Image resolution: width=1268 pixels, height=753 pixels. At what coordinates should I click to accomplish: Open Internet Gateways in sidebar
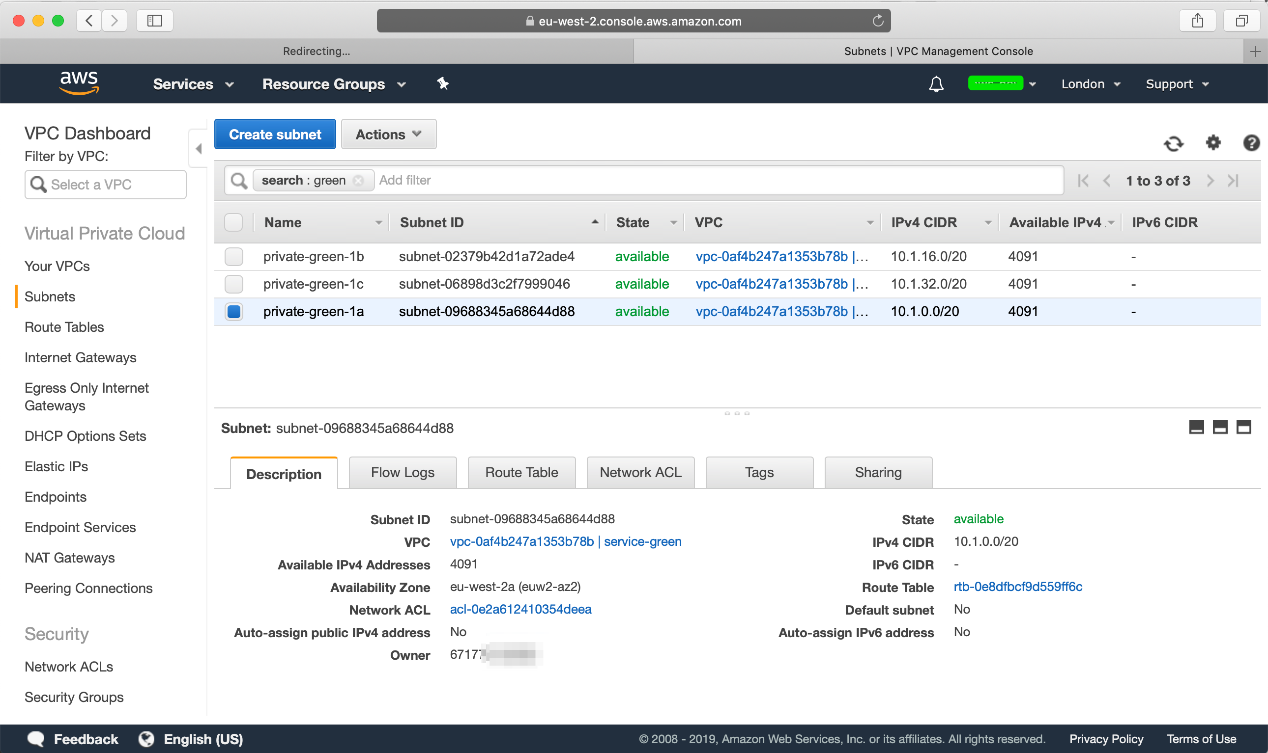pyautogui.click(x=80, y=357)
